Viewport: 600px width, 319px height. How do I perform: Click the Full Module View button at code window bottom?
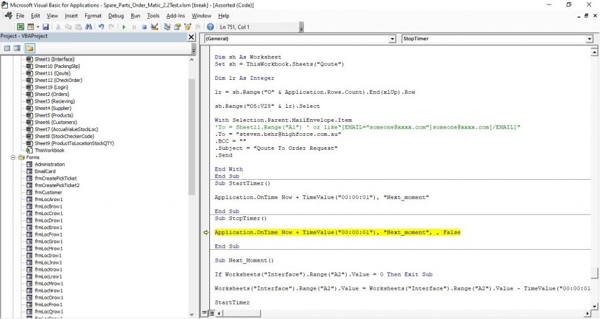[211, 313]
